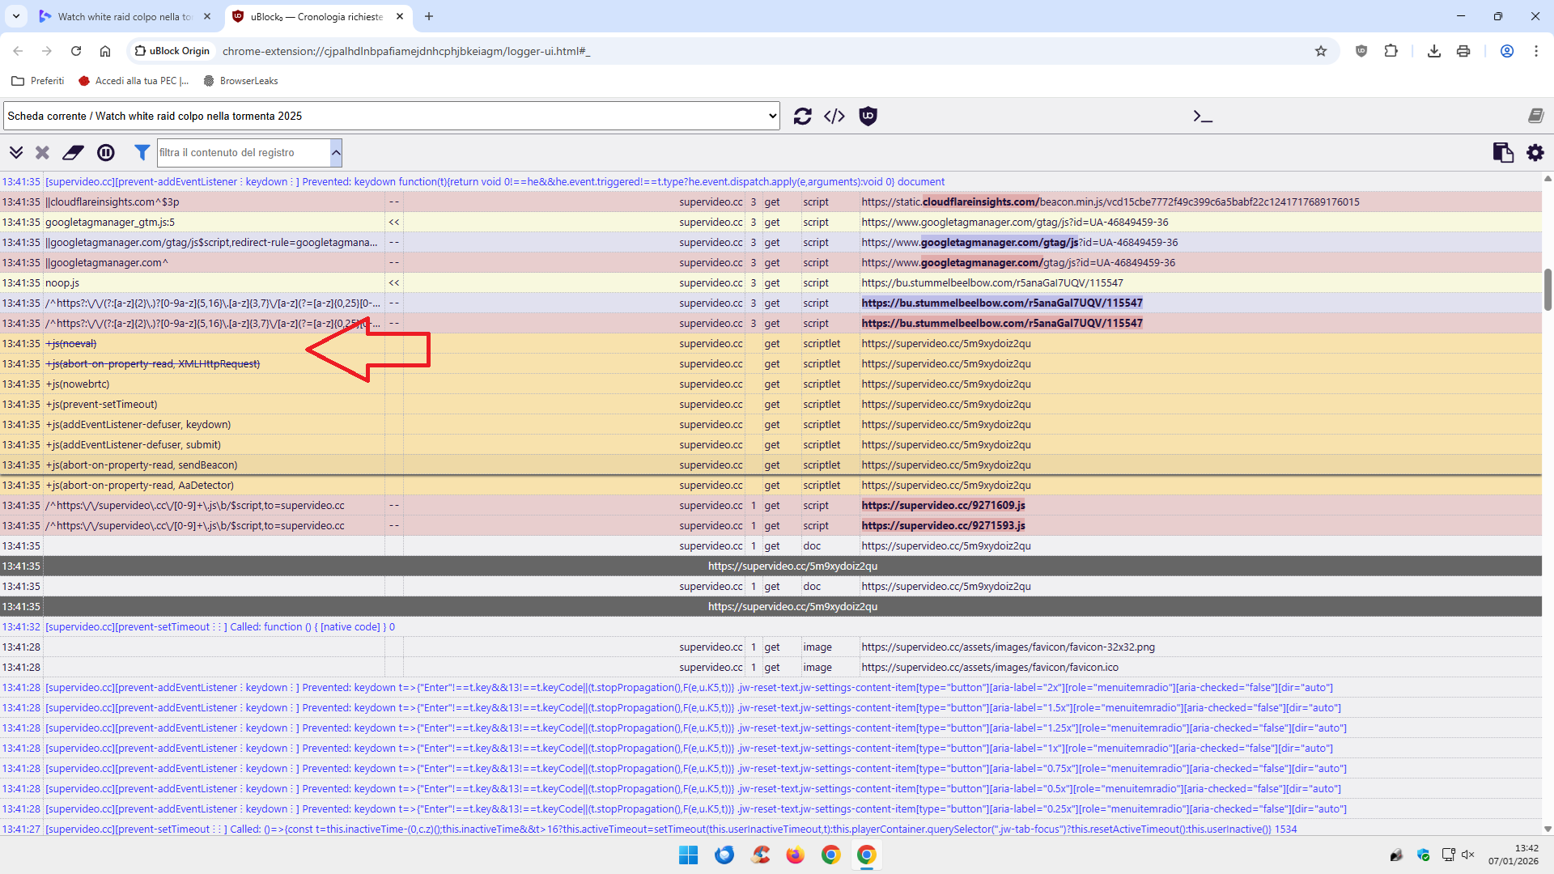
Task: Click the favicon-32x32.png request URL
Action: coord(1008,647)
